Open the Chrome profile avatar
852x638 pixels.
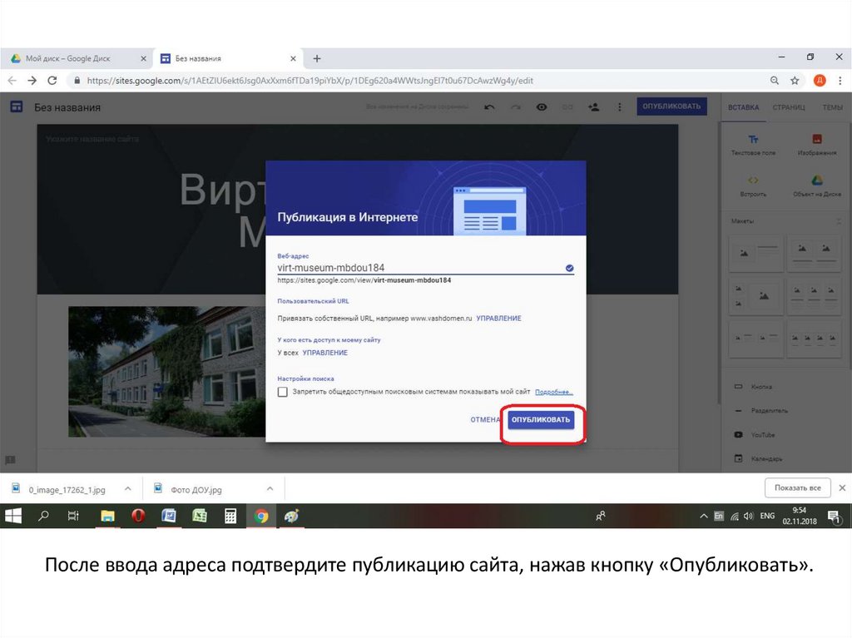(x=820, y=81)
